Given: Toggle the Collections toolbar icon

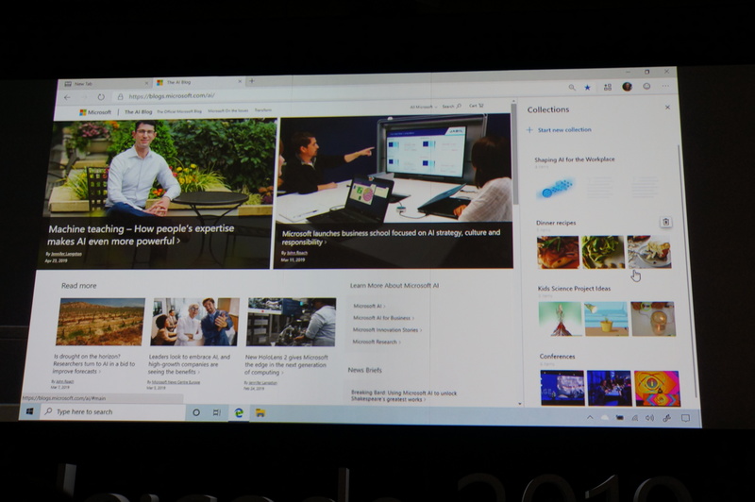Looking at the screenshot, I should tap(608, 87).
